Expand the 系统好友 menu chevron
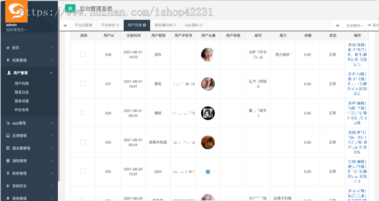This screenshot has height=201, width=379. (52, 186)
